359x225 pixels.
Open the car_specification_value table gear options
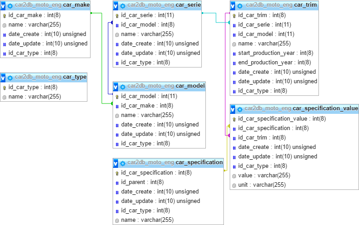point(240,109)
